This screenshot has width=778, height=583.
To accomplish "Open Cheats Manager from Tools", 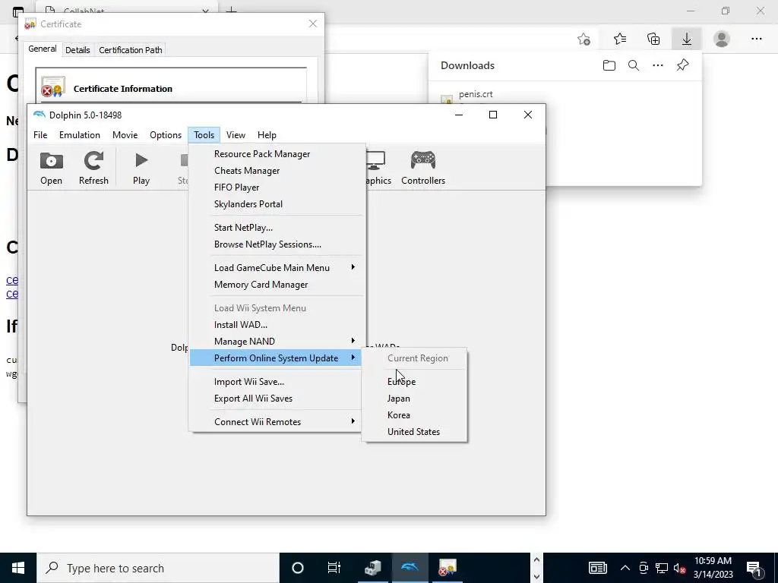I will pyautogui.click(x=277, y=171).
